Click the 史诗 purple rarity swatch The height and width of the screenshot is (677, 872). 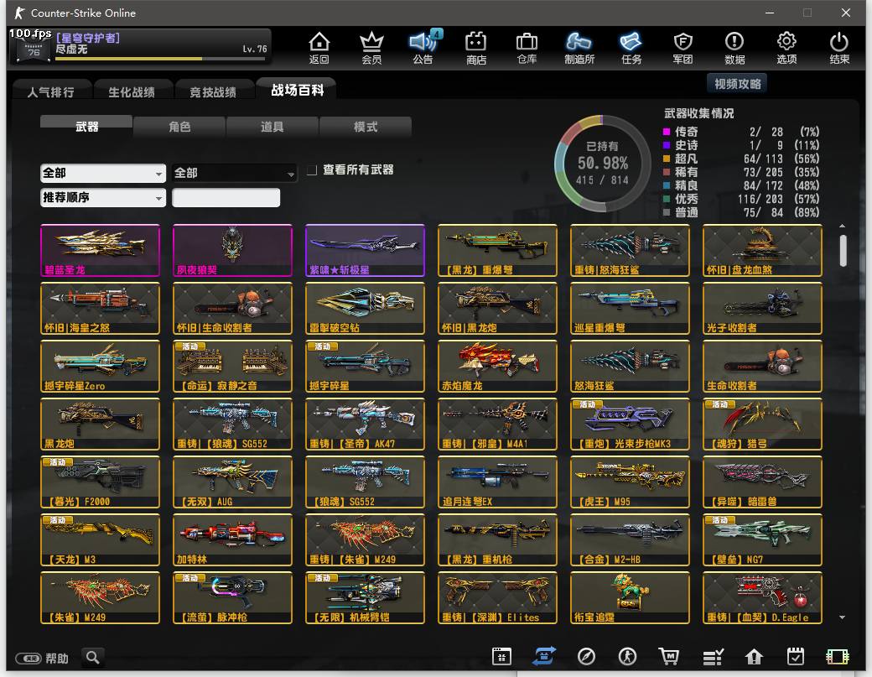[667, 145]
